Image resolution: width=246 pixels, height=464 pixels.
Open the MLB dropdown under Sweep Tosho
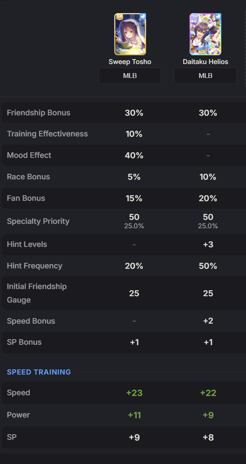[x=130, y=76]
